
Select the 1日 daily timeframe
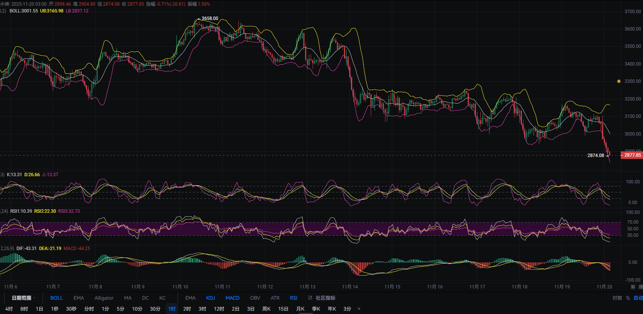pos(39,309)
